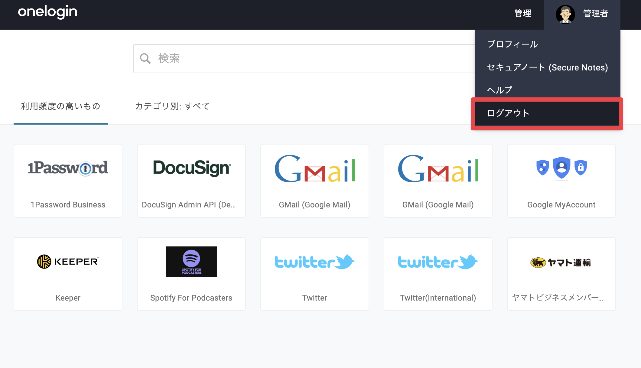
Task: Open the Spotify For Podcasters logo
Action: tap(191, 262)
